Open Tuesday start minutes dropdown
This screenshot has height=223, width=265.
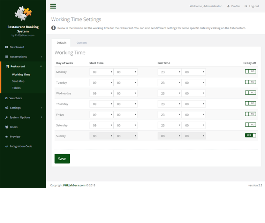[x=126, y=83]
